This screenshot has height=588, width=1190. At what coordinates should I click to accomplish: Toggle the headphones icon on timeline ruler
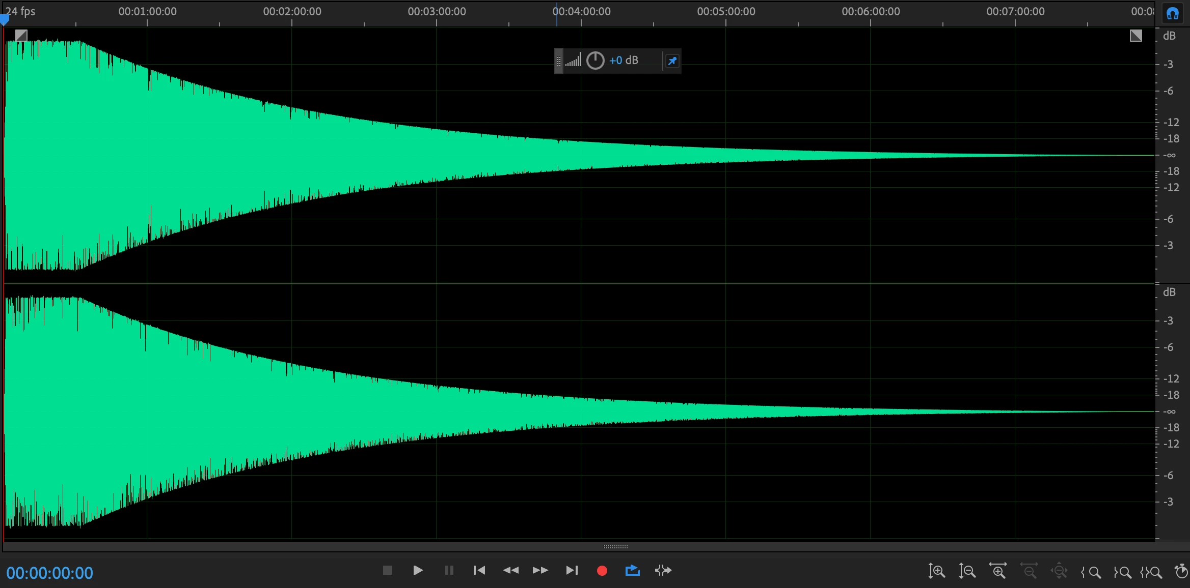1172,14
